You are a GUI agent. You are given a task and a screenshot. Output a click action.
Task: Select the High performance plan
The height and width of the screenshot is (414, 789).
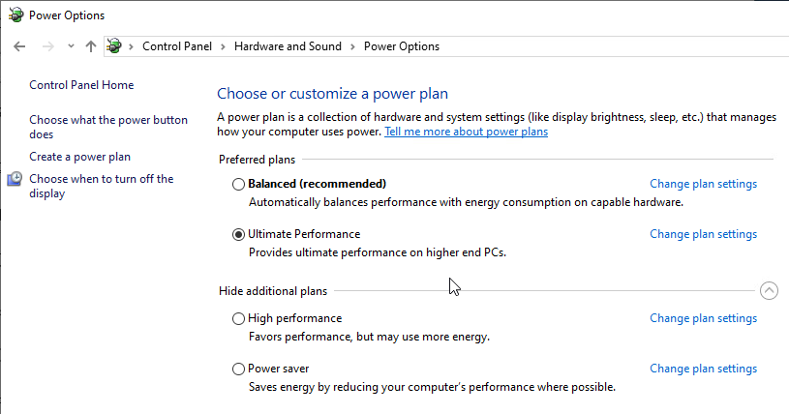238,318
